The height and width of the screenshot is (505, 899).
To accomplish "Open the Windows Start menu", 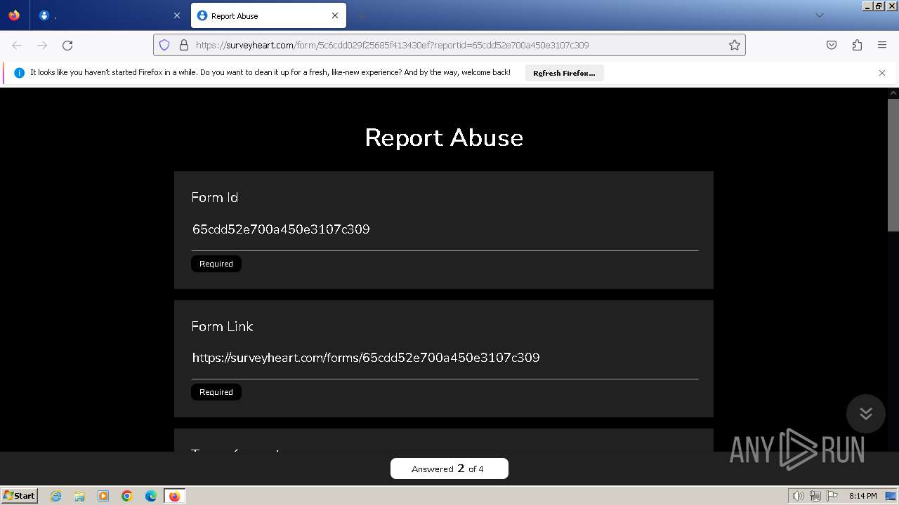I will [19, 496].
